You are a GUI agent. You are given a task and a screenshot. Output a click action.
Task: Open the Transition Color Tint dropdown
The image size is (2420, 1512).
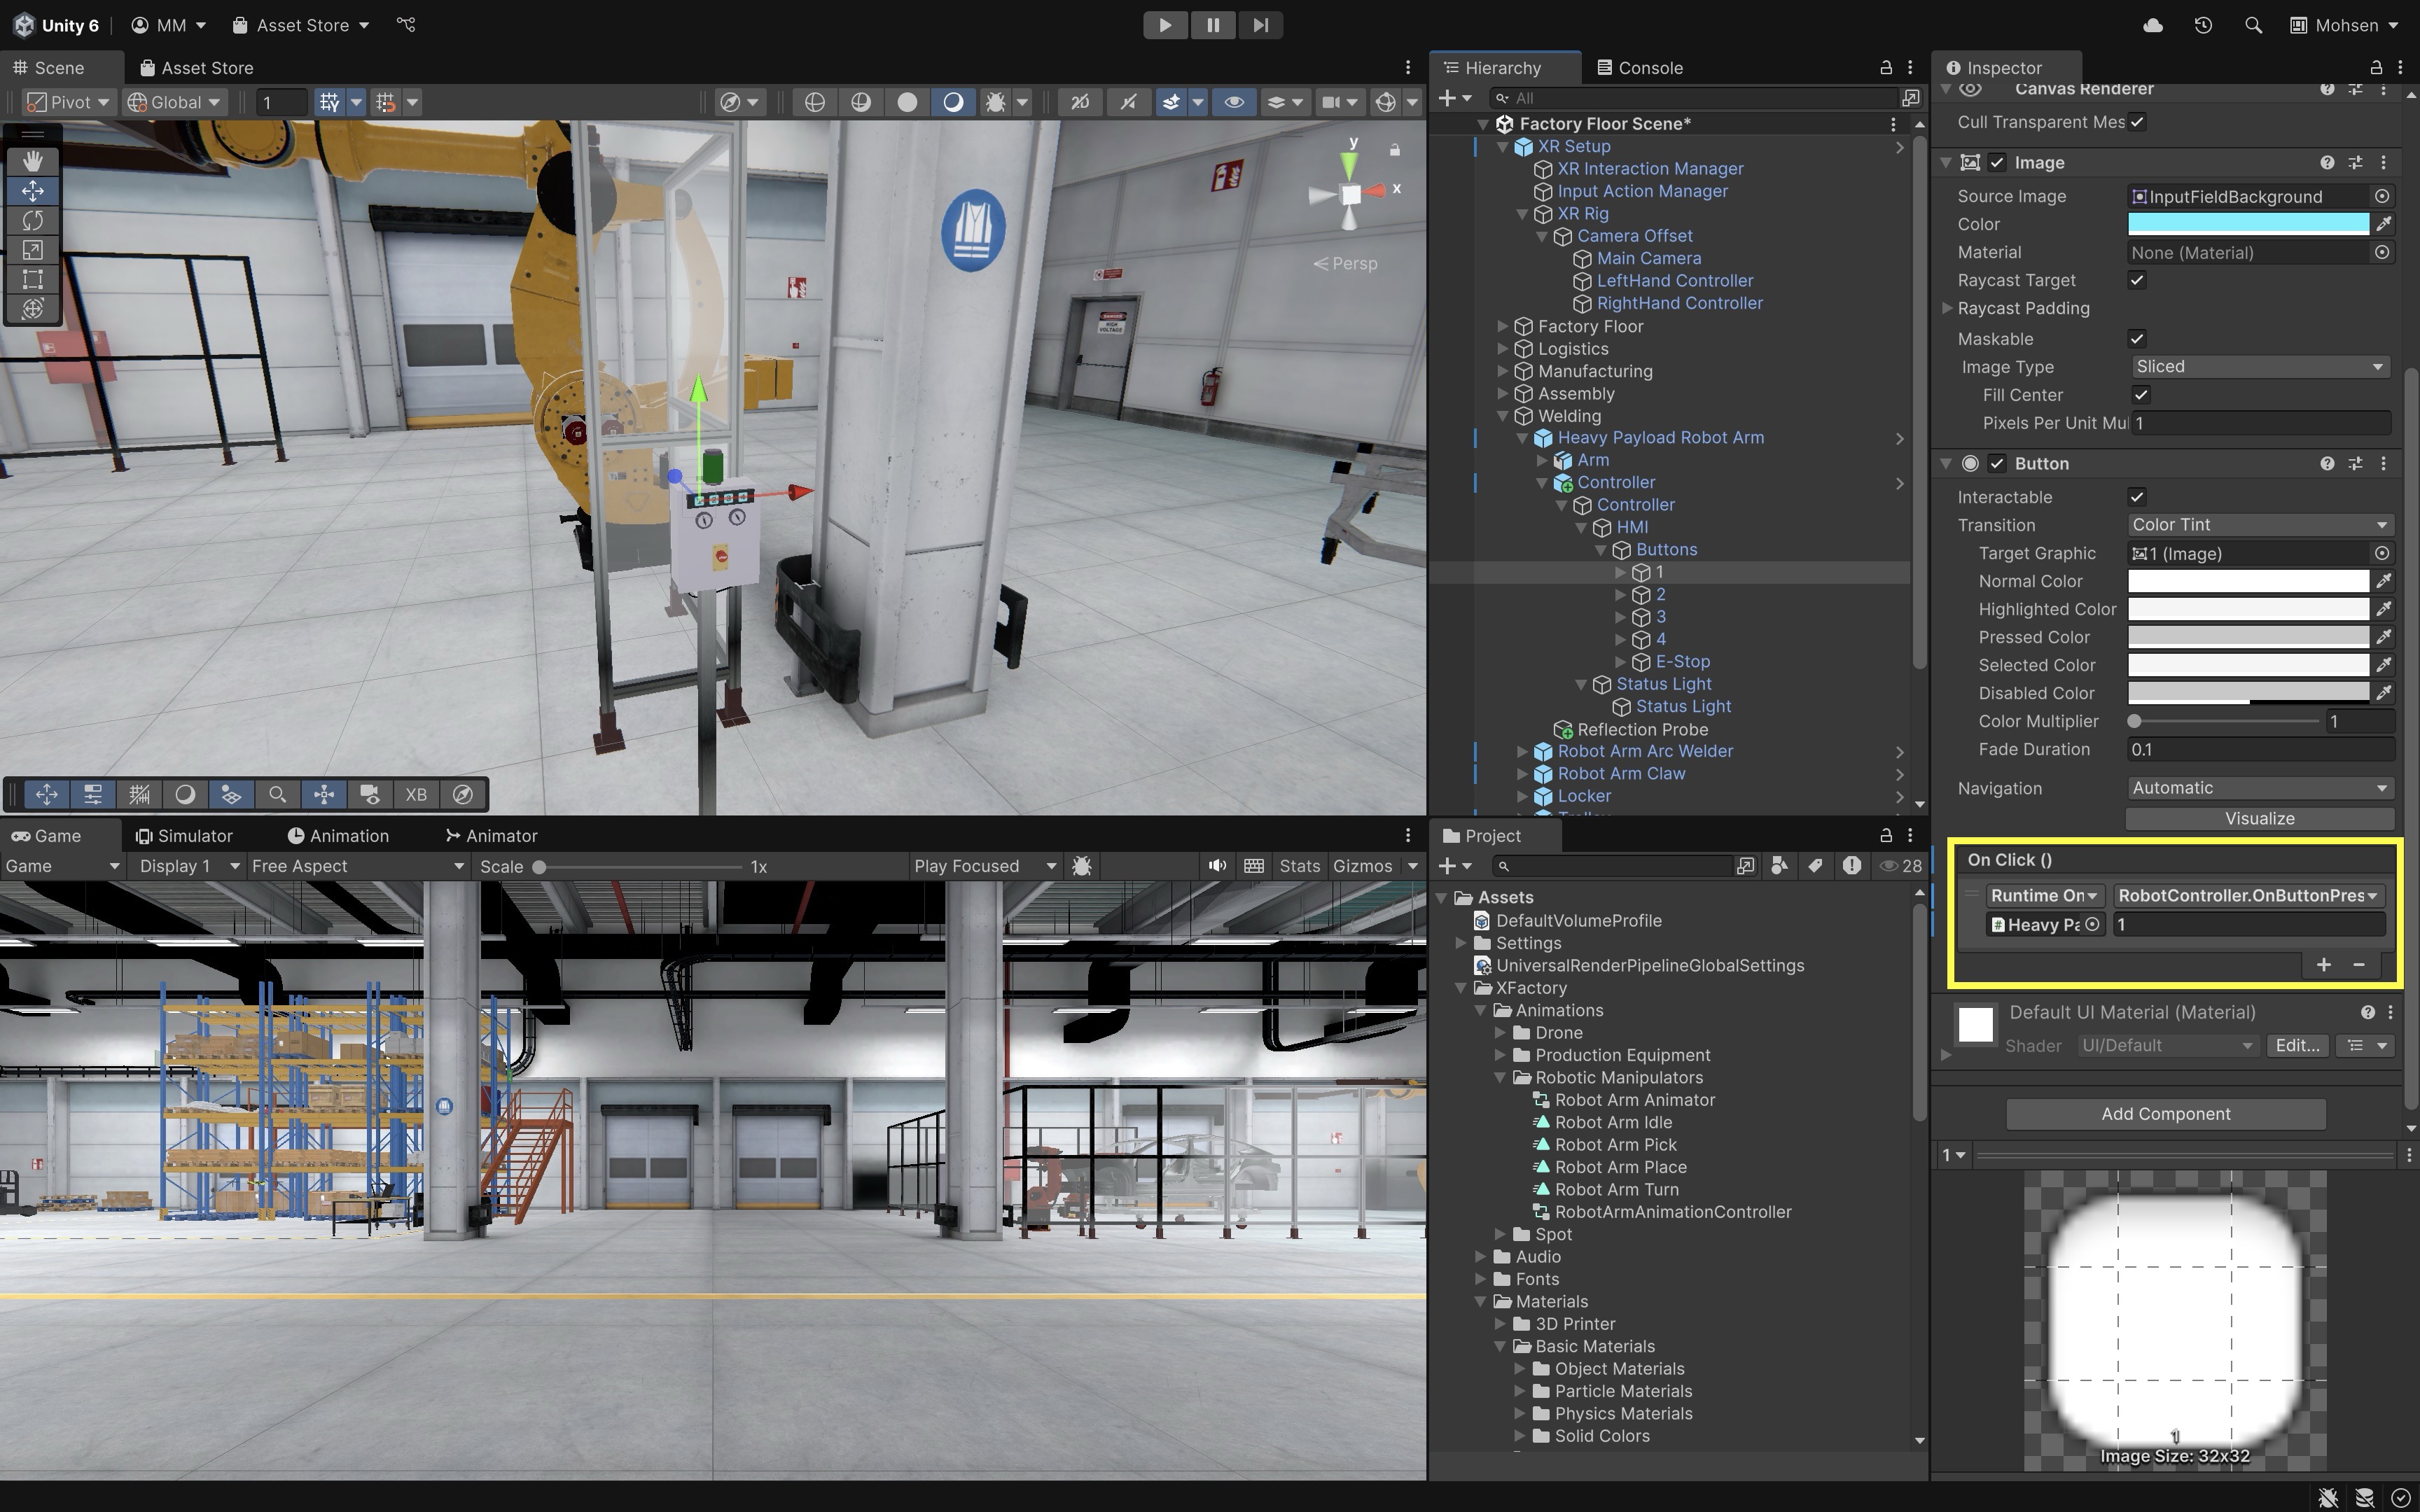pos(2258,525)
